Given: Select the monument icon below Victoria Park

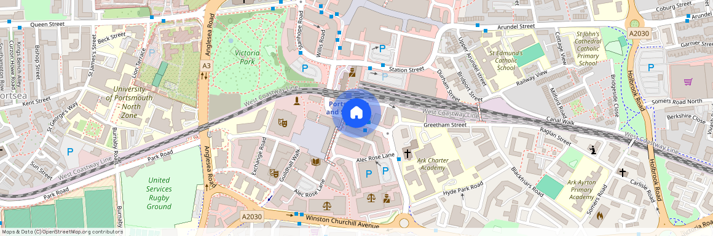Looking at the screenshot, I should point(297,100).
